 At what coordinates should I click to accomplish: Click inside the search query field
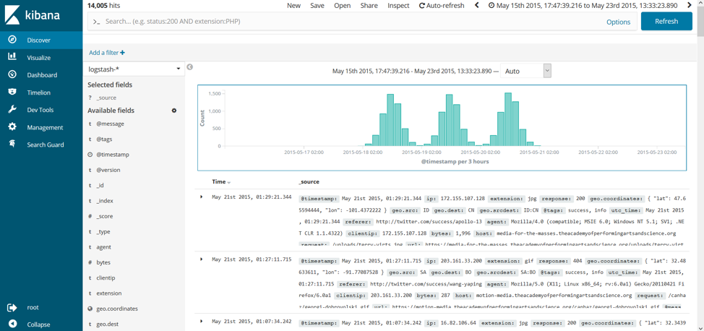pos(345,21)
